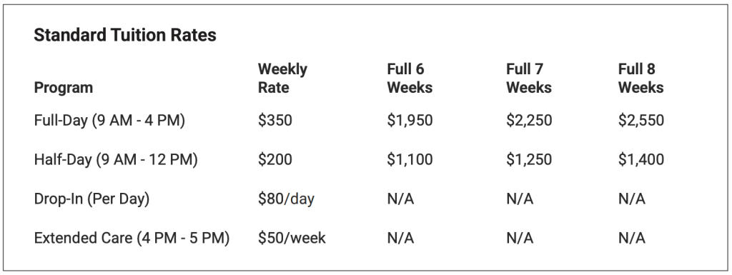
Task: Click the Drop-In (Per Day) row label
Action: point(92,199)
